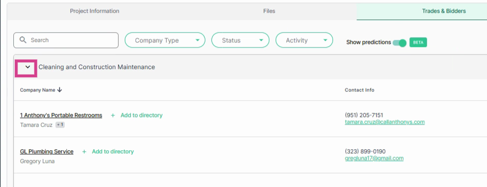Screen dimensions: 487x187
Task: Open GL Plumbing Service company link
Action: click(47, 151)
